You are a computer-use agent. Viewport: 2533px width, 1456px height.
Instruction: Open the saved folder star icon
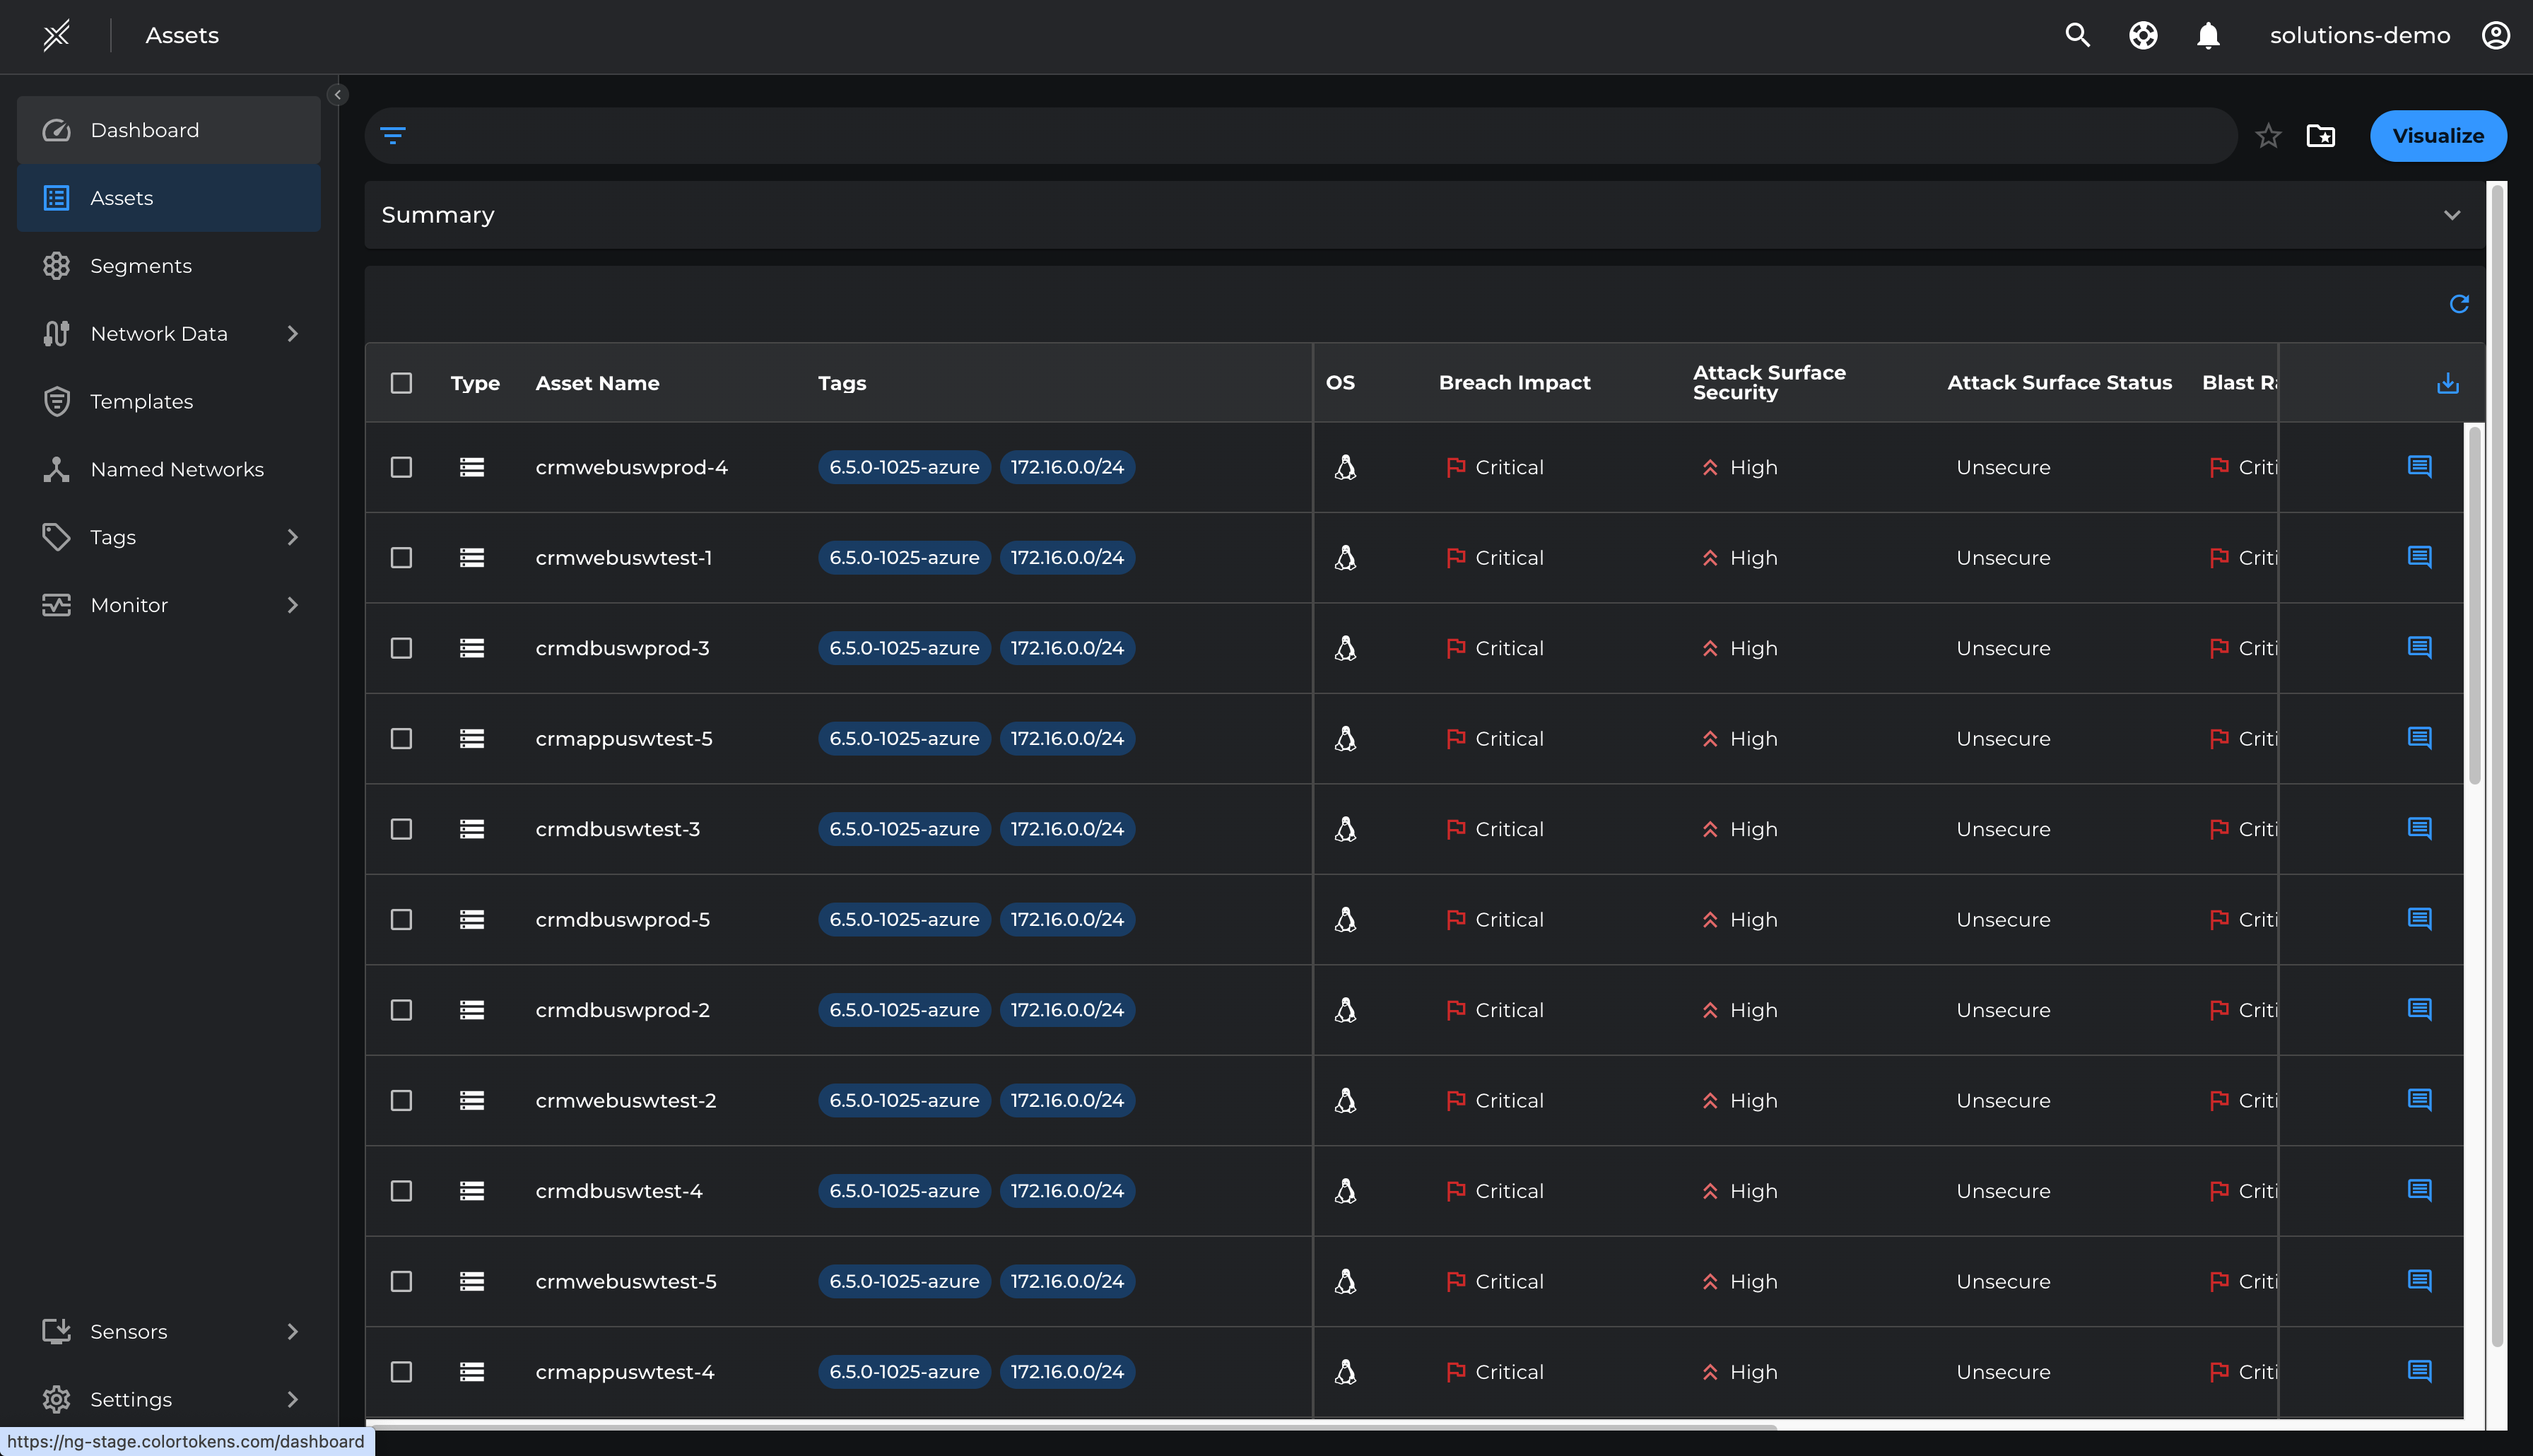click(x=2320, y=136)
